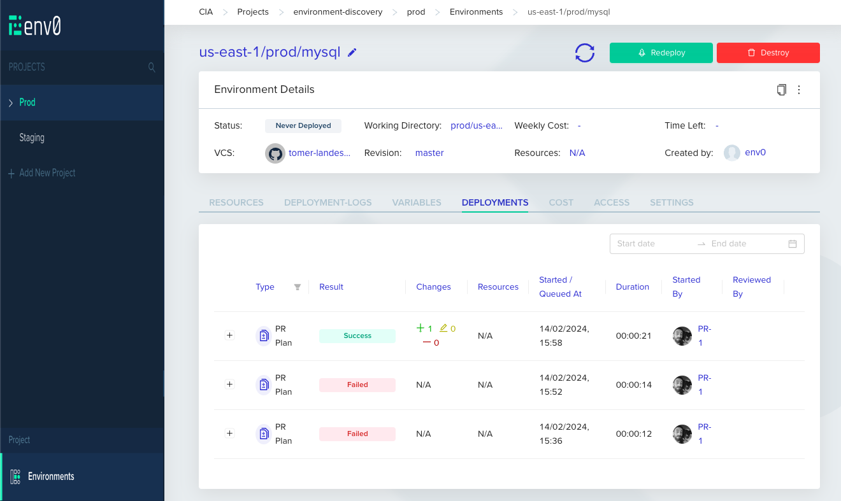Screen dimensions: 841x501
Task: Open the ACCESS tab
Action: tap(612, 202)
